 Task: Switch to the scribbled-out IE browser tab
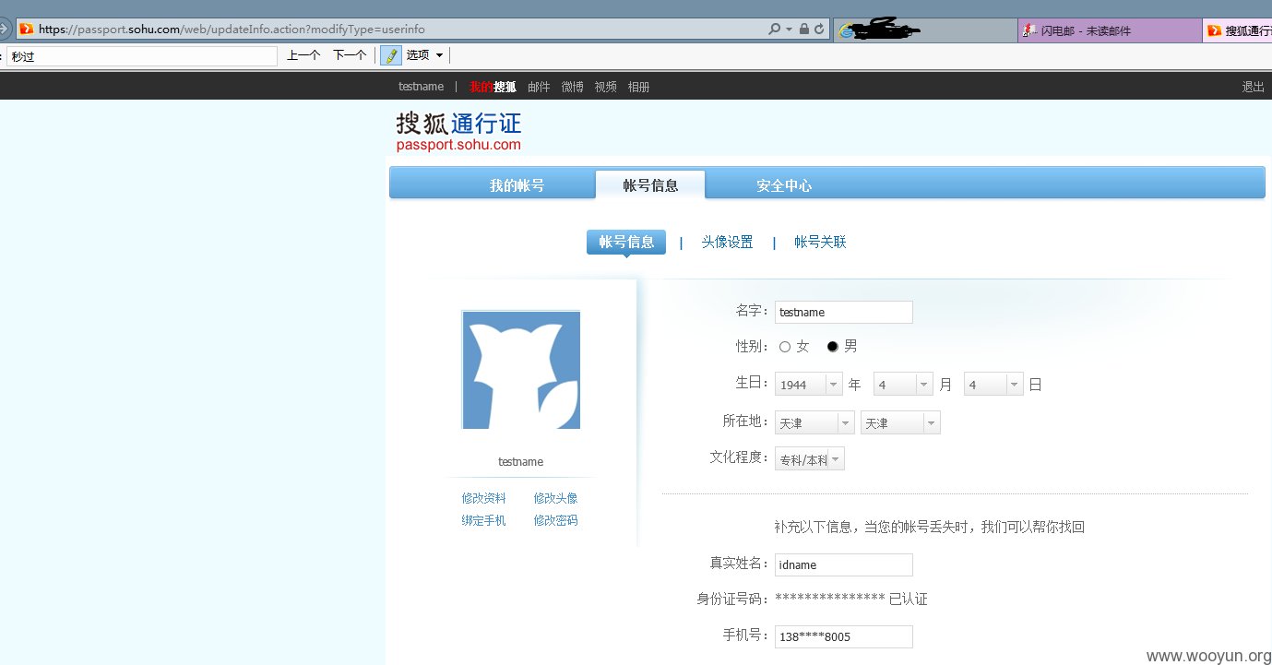pyautogui.click(x=924, y=30)
